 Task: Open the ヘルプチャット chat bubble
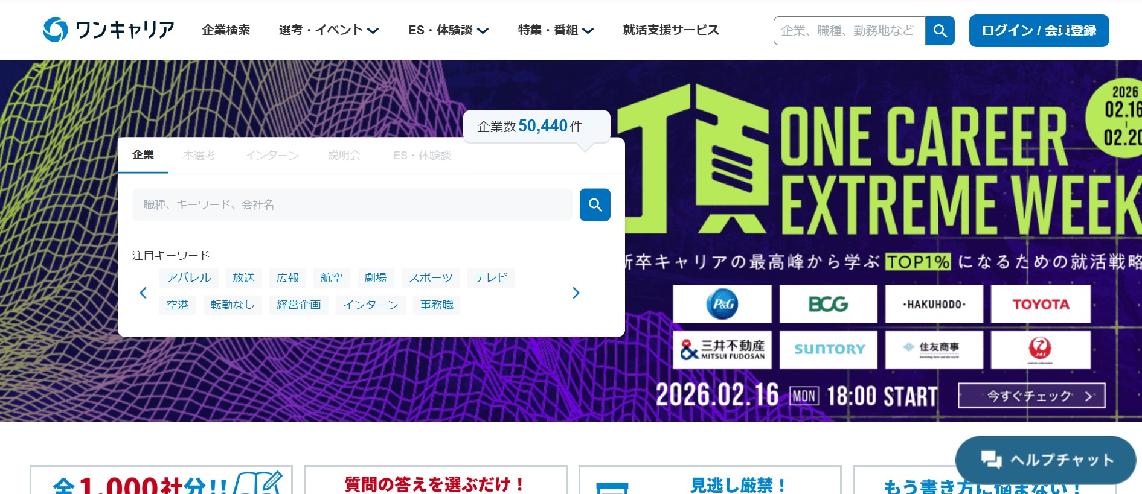[1045, 460]
